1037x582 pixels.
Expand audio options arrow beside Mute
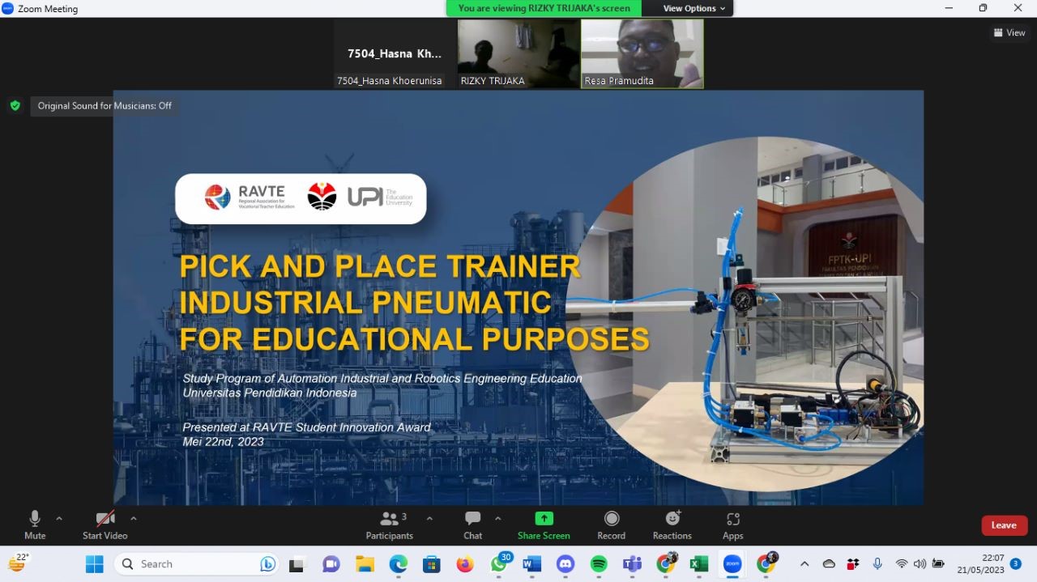(59, 518)
